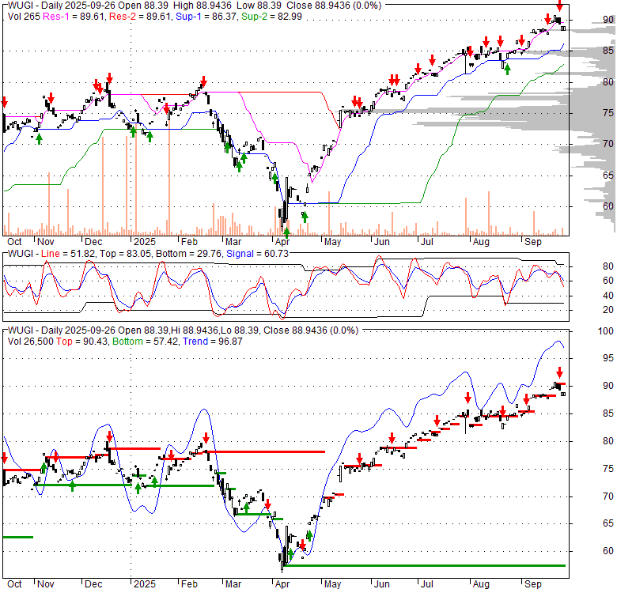Click "Bottom = 57.42" in bottom chart
617x589 pixels.
coord(146,342)
